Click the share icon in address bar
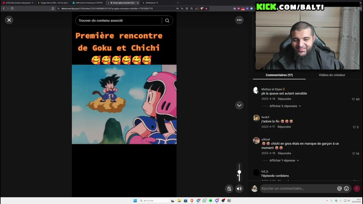The height and width of the screenshot is (204, 363). tap(196, 8)
